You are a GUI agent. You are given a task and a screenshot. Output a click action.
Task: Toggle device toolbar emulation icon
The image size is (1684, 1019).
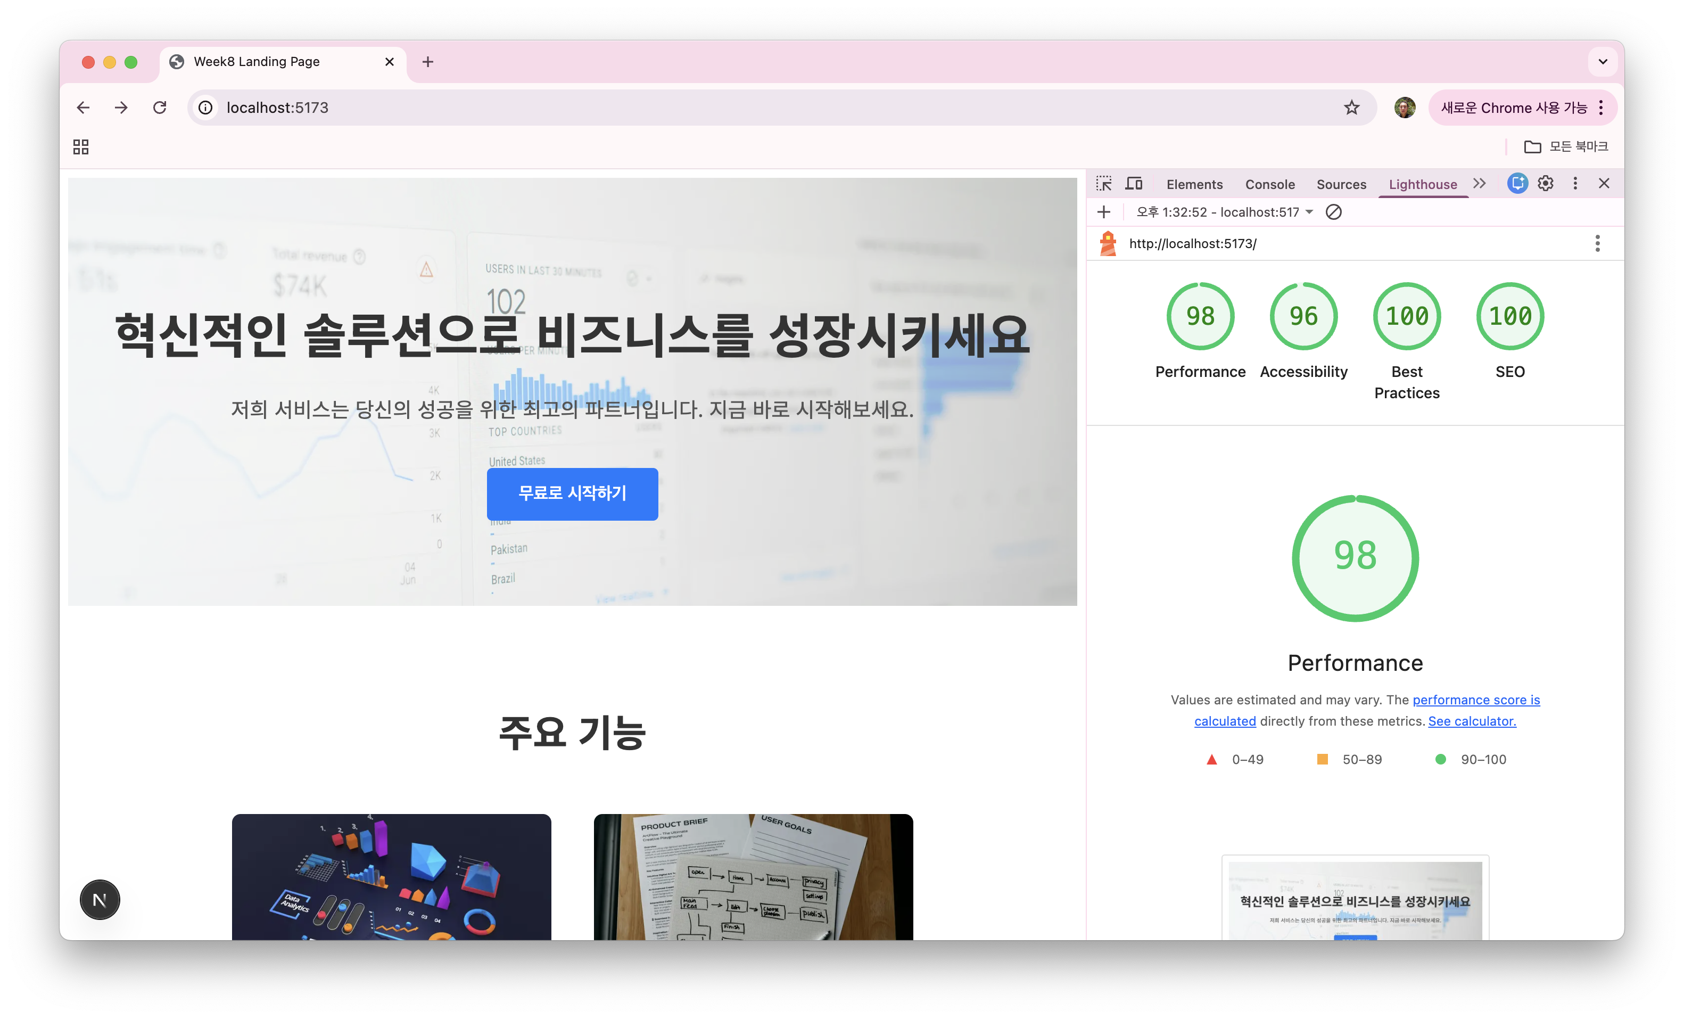(1134, 184)
